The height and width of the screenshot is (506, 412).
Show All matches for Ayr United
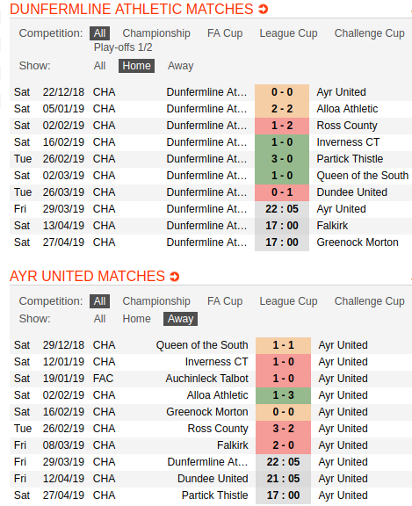coord(99,319)
